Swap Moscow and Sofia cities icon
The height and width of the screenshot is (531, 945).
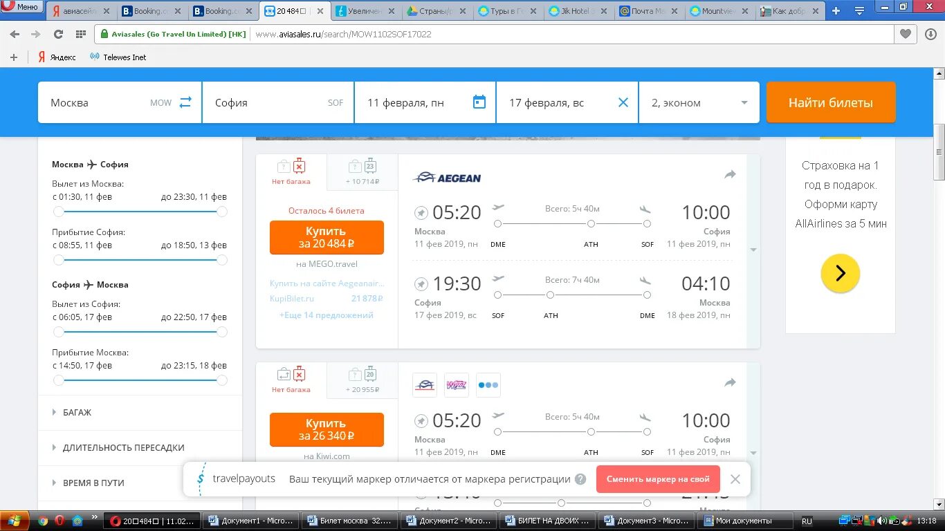pyautogui.click(x=185, y=102)
